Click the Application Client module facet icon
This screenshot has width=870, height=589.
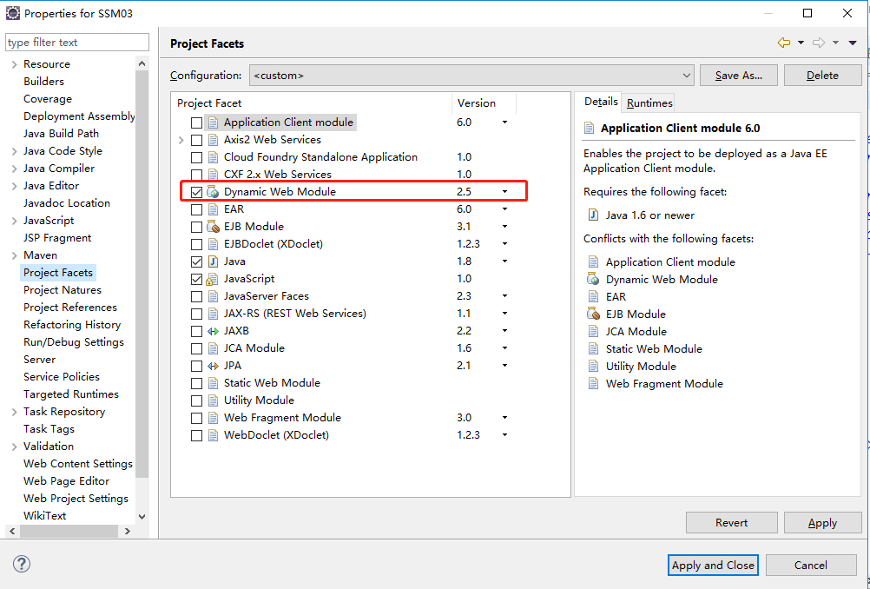pos(213,122)
